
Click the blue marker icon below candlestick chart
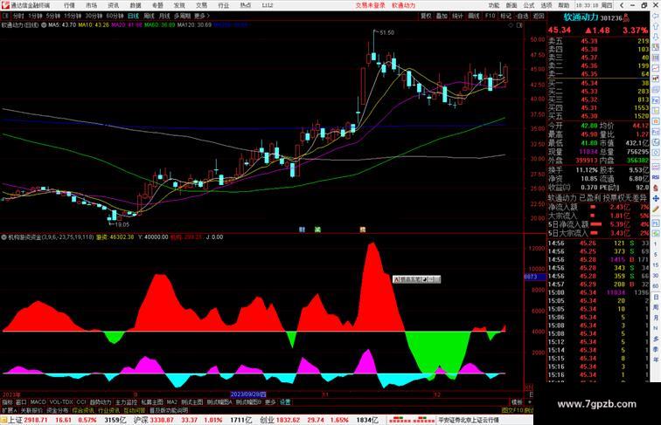coord(302,230)
